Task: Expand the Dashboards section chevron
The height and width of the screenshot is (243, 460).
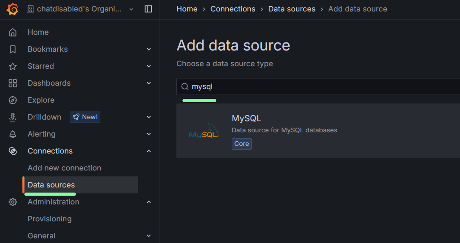Action: (x=149, y=83)
